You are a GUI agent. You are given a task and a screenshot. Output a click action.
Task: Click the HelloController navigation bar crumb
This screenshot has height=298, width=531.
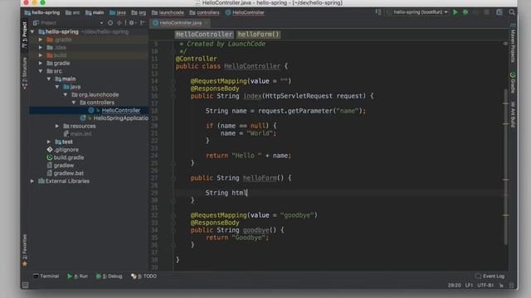pos(246,12)
